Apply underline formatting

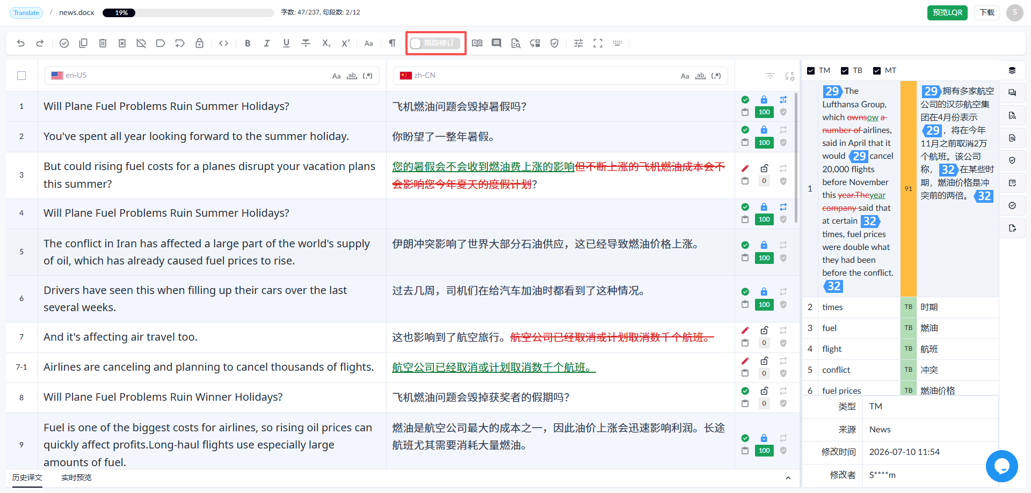[x=286, y=43]
